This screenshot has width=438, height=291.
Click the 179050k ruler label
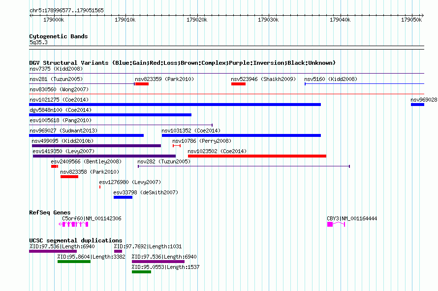coord(411,20)
